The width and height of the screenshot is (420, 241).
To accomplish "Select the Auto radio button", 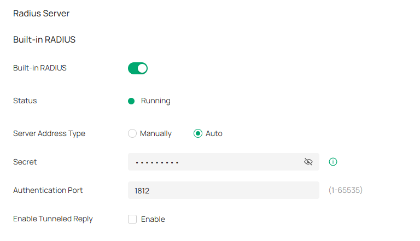I will 198,133.
